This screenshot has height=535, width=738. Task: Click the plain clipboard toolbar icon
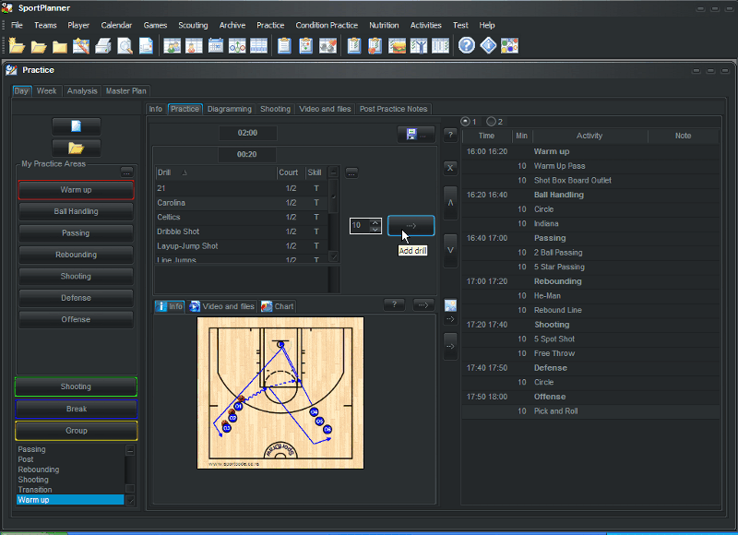point(284,46)
